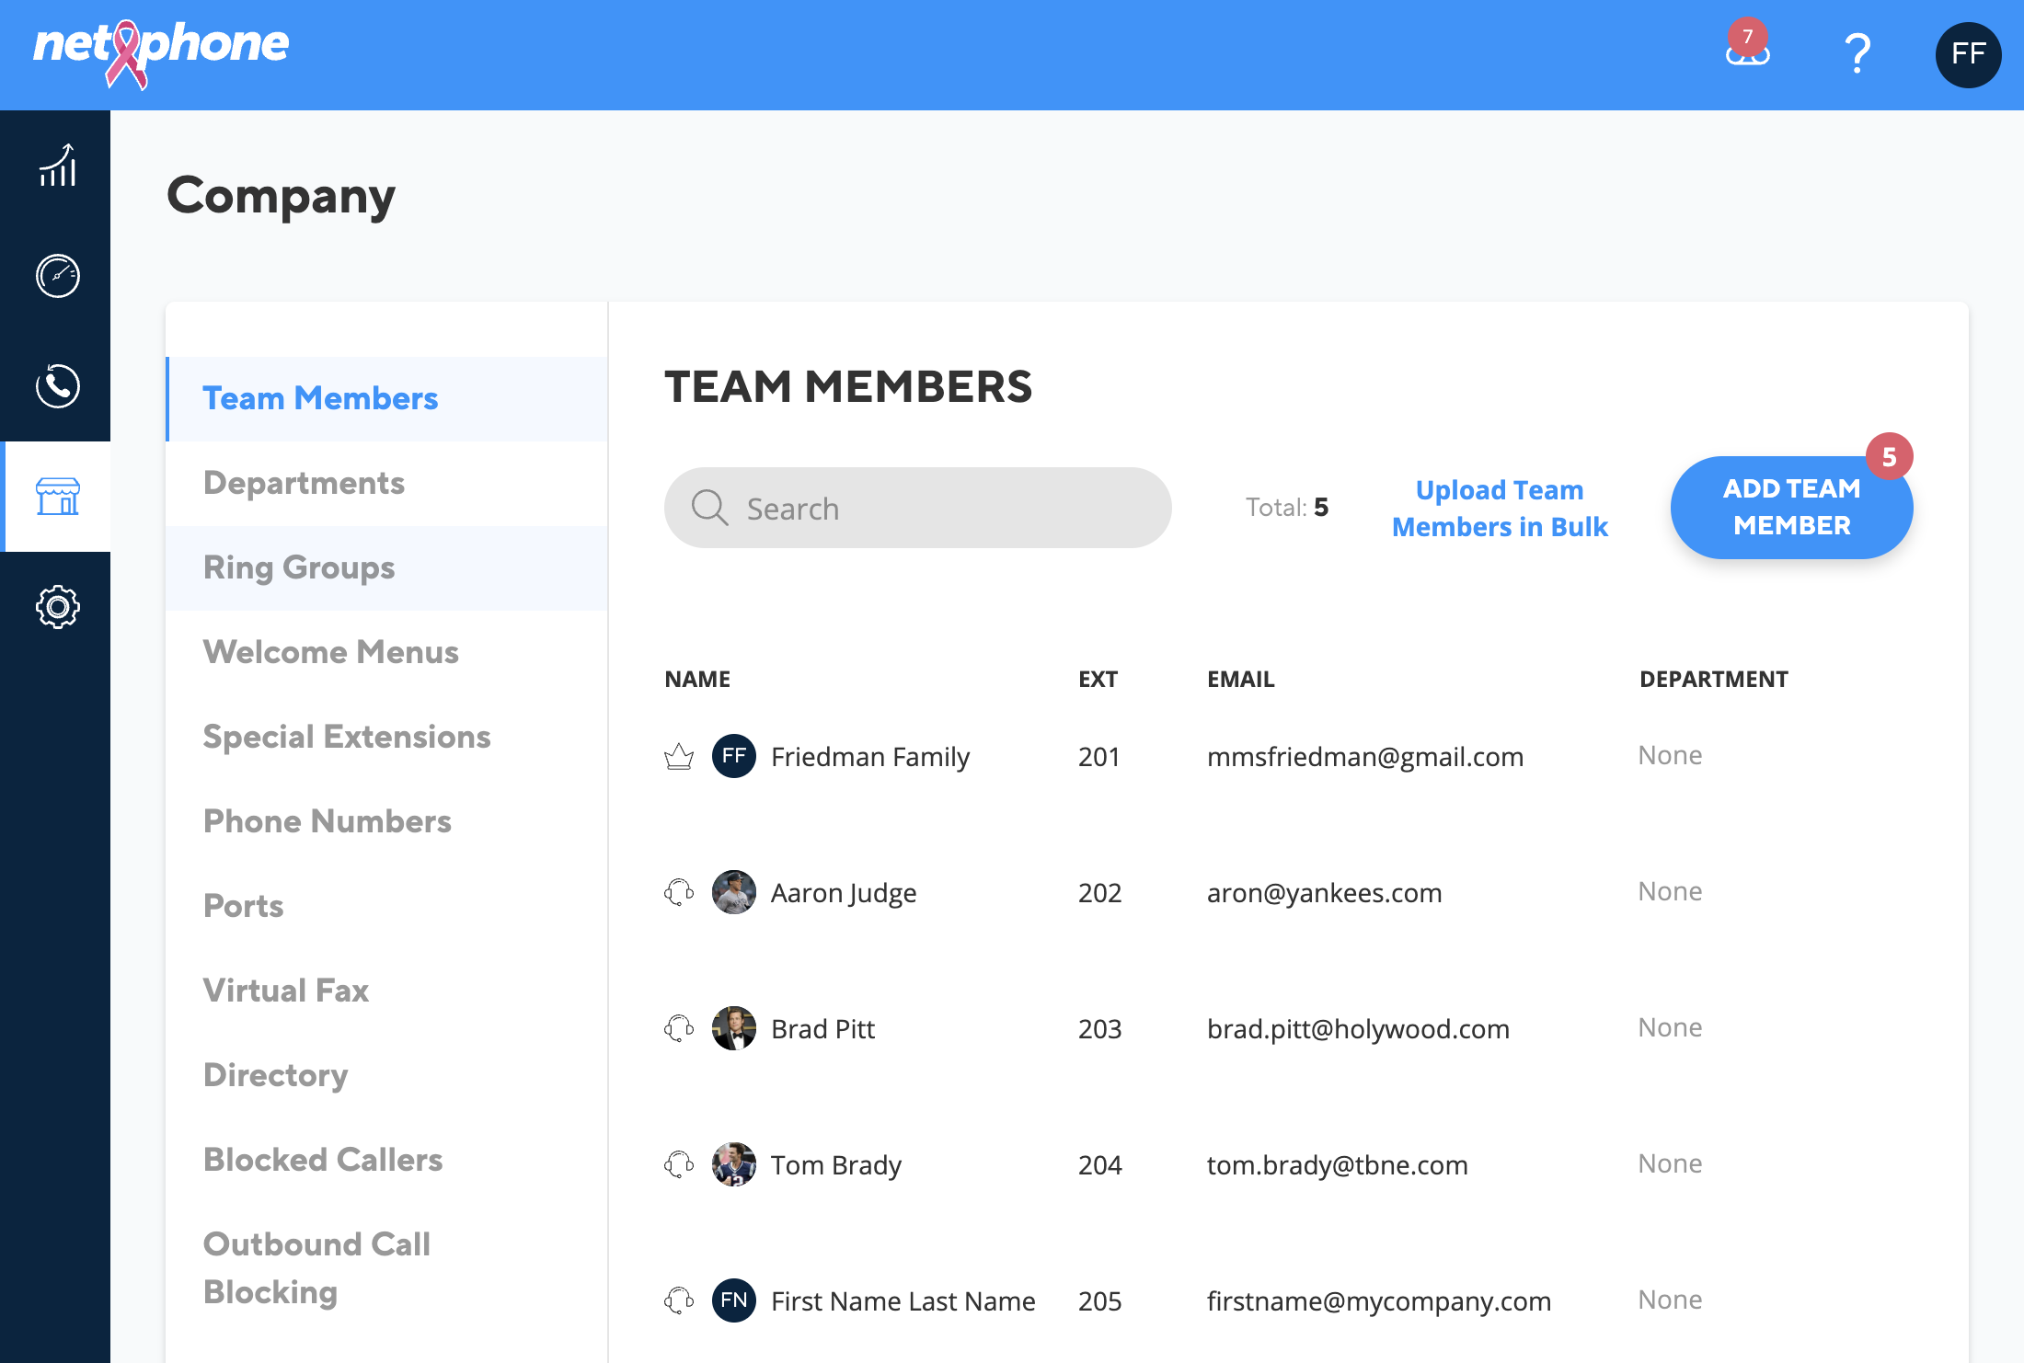The width and height of the screenshot is (2024, 1363).
Task: Open Outbound Call Blocking
Action: click(386, 1268)
